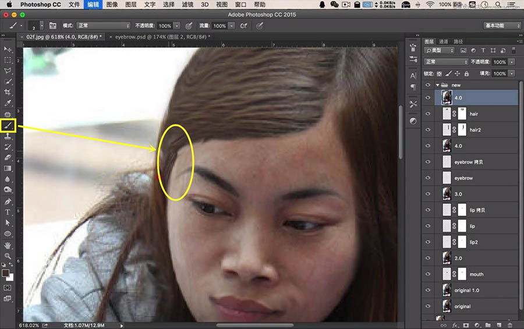This screenshot has height=329, width=524.
Task: Select the Crop tool
Action: [x=8, y=92]
